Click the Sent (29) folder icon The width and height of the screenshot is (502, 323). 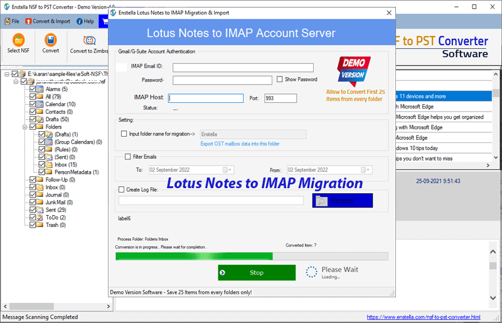[40, 210]
